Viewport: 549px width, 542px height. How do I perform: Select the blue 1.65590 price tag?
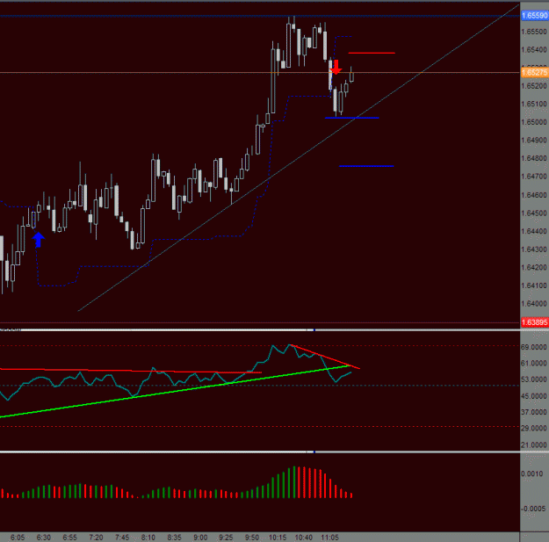pyautogui.click(x=534, y=16)
